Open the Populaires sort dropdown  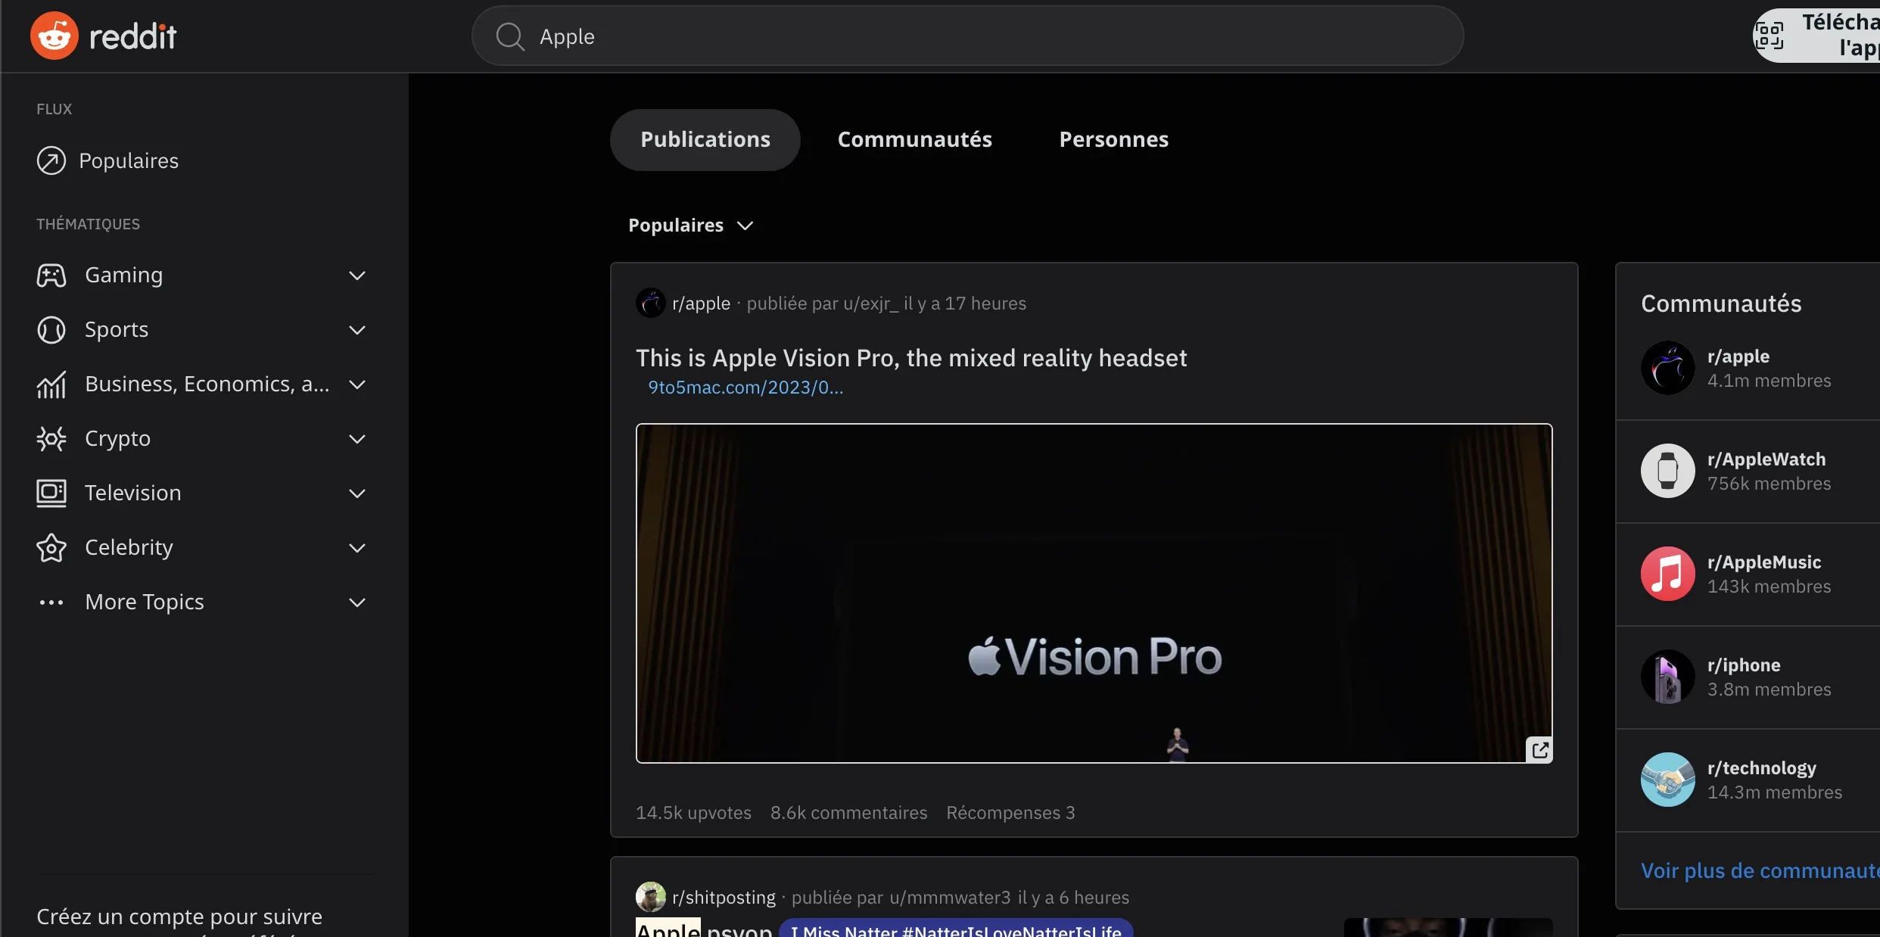[690, 226]
